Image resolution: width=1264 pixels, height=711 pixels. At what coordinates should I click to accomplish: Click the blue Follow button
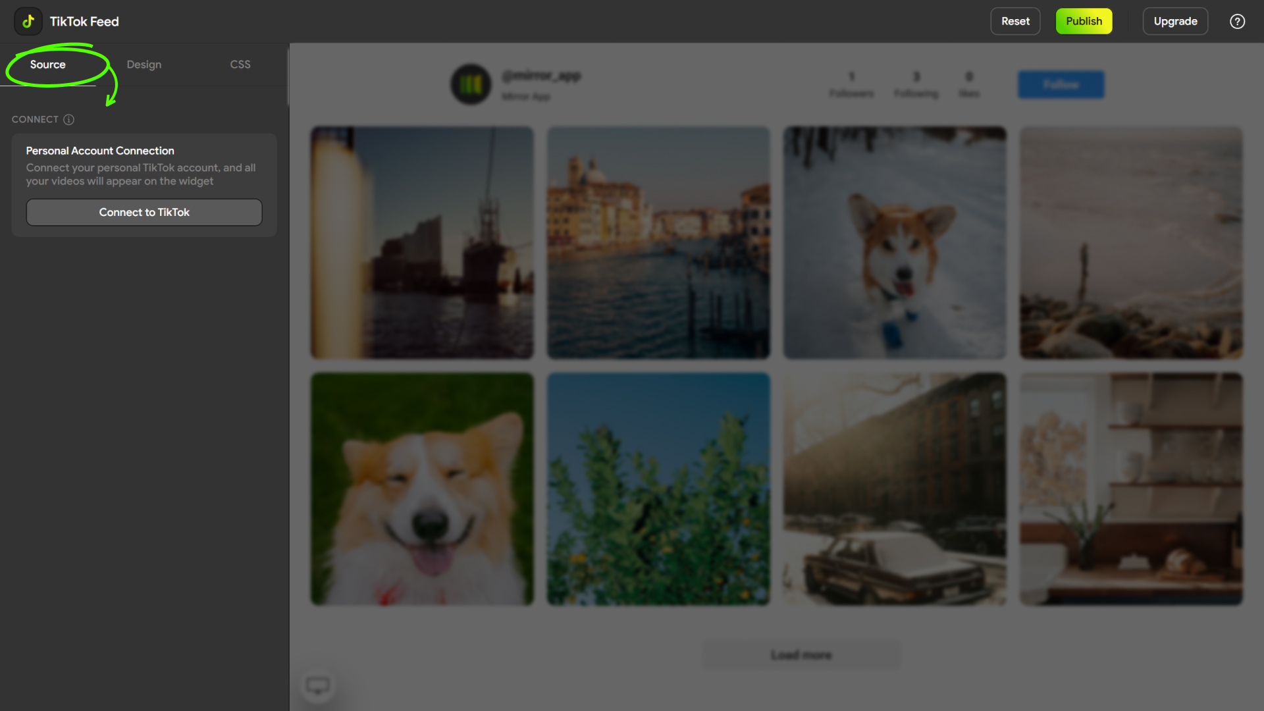1061,84
